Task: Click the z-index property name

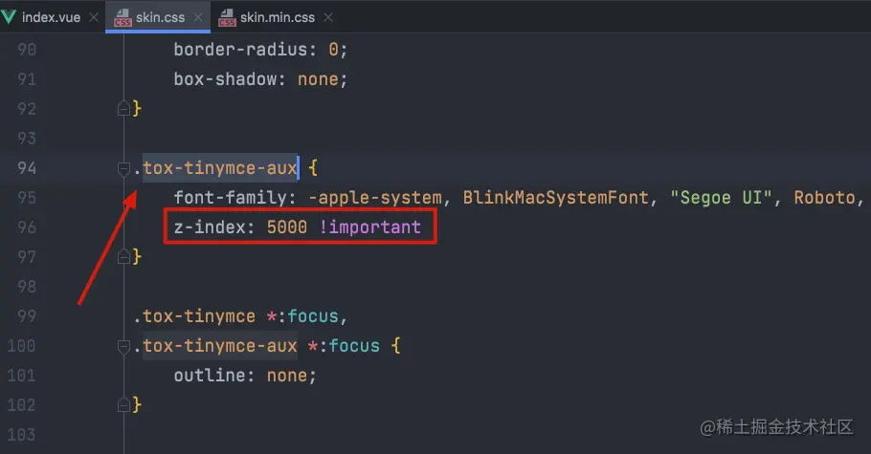Action: (210, 227)
